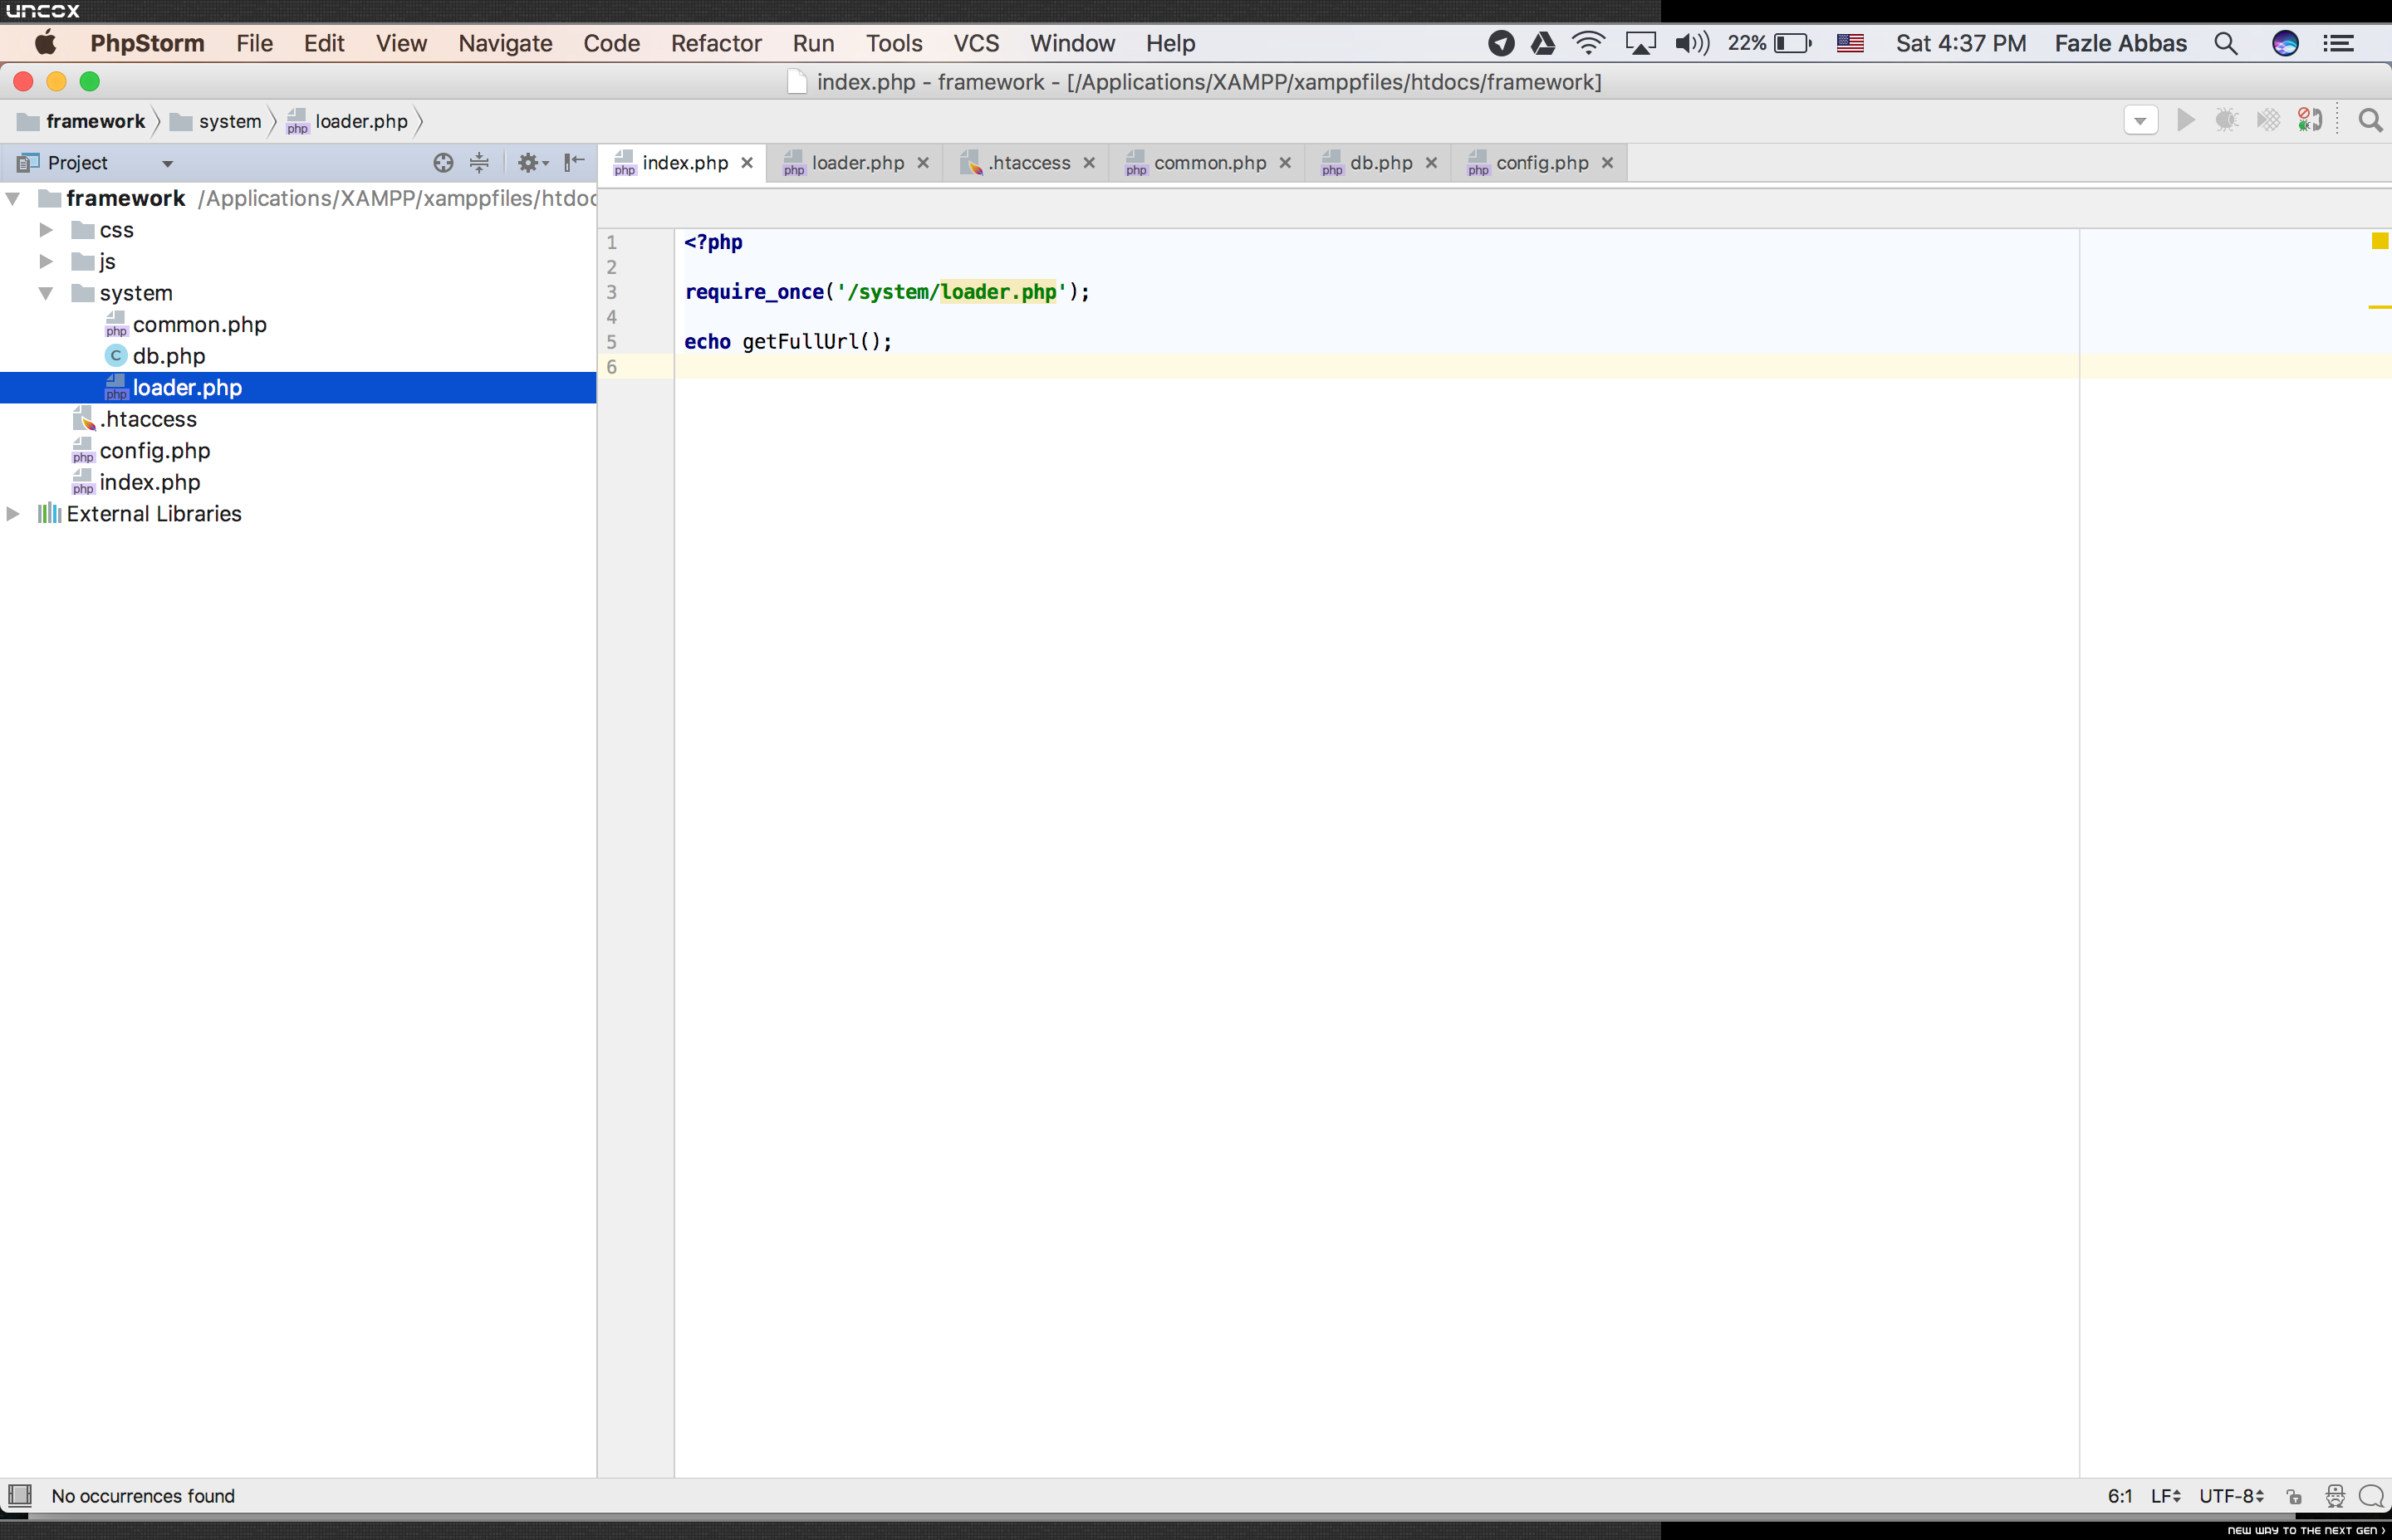Click the Wi-Fi status icon
Screen dimensions: 2392x1540
pos(1588,43)
